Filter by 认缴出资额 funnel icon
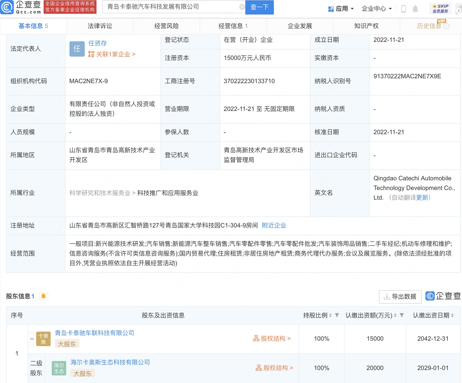The height and width of the screenshot is (383, 462). pos(402,315)
